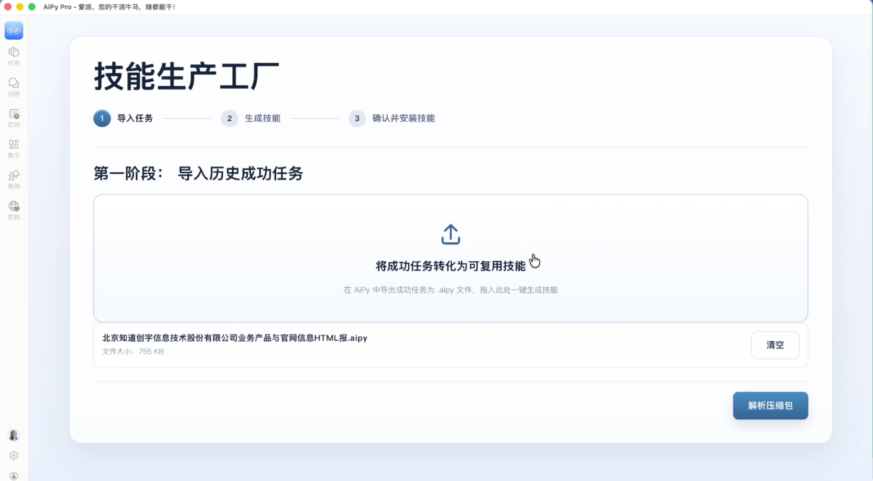Open the 集市 (Market) sidebar section
873x481 pixels.
coord(14,149)
